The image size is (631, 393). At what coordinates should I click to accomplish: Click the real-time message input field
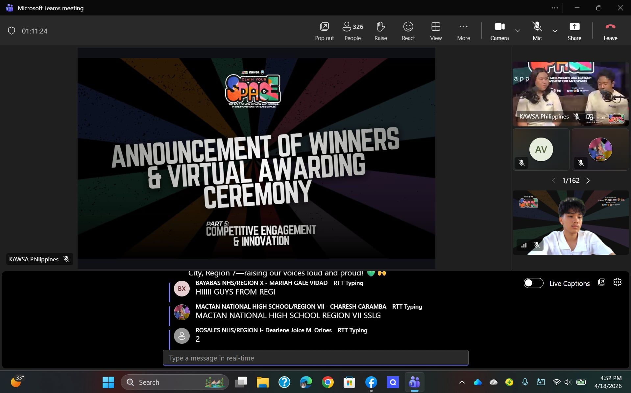click(x=315, y=358)
